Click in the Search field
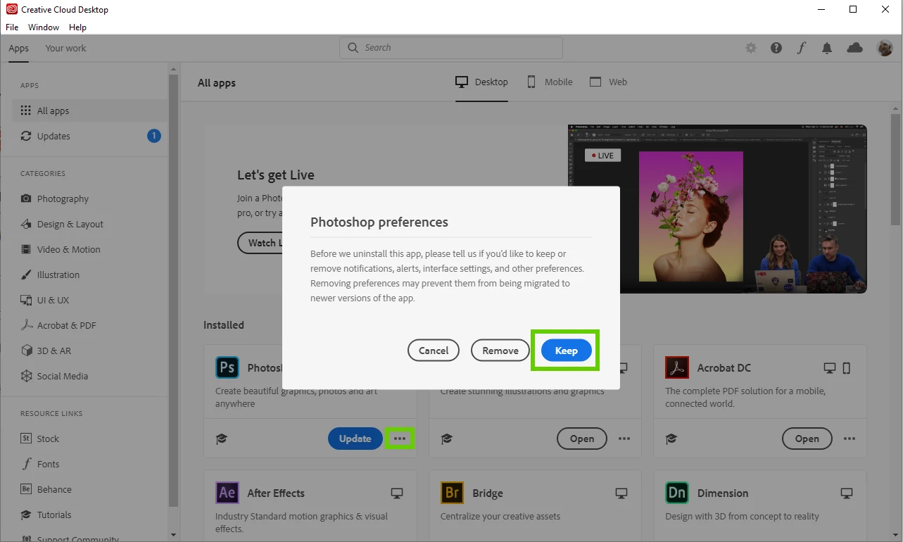This screenshot has height=542, width=903. coord(451,48)
